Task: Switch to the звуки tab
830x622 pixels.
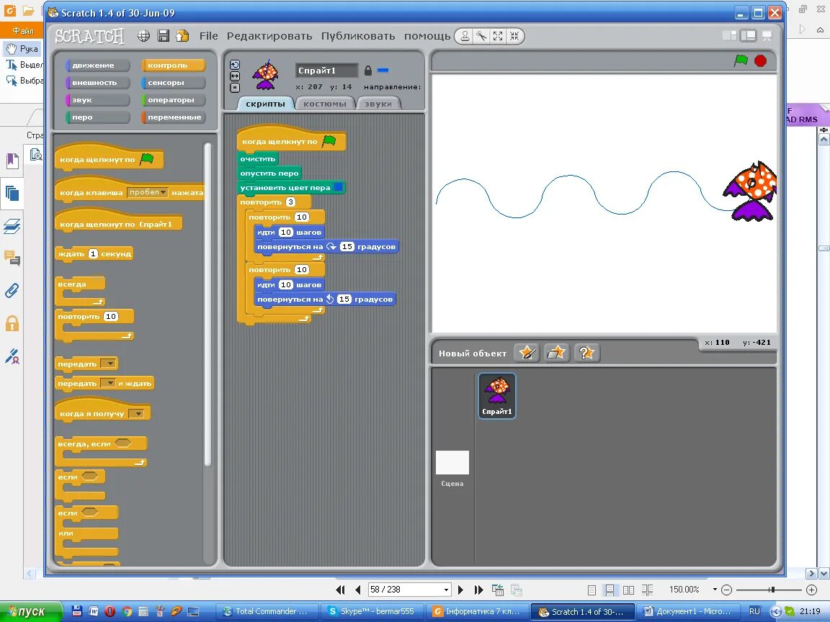Action: (378, 104)
